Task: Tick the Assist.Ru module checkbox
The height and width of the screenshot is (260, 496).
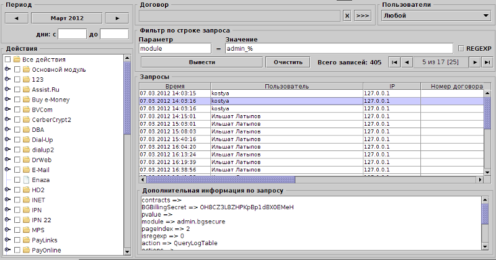Action: pos(17,90)
